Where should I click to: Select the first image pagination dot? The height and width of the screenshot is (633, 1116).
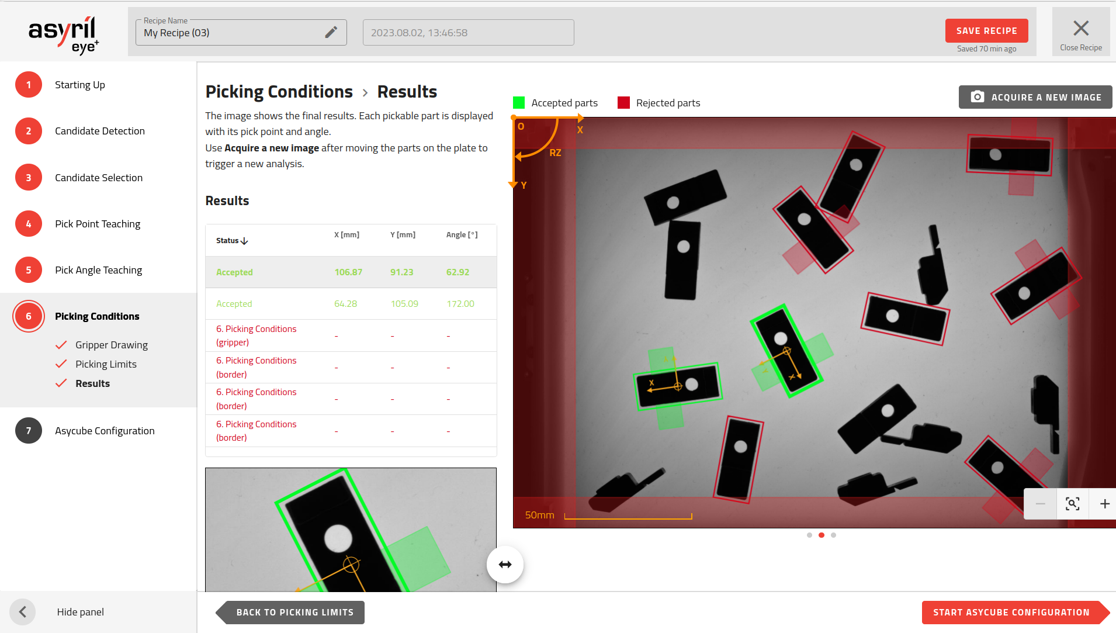(809, 535)
